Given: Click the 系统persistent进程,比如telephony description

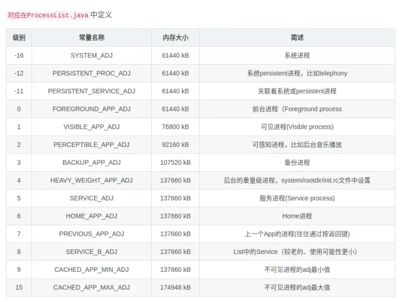Looking at the screenshot, I should (x=297, y=73).
